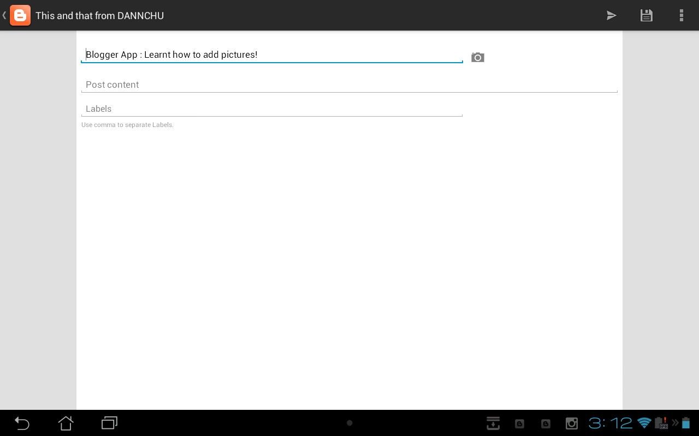Open the recent apps switcher

[109, 423]
